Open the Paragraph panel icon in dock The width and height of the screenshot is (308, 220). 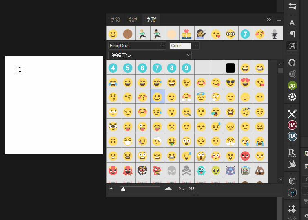[292, 34]
